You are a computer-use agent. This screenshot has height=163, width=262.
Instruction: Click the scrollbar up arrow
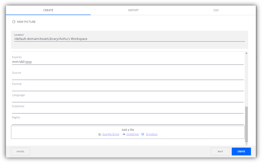pyautogui.click(x=247, y=53)
